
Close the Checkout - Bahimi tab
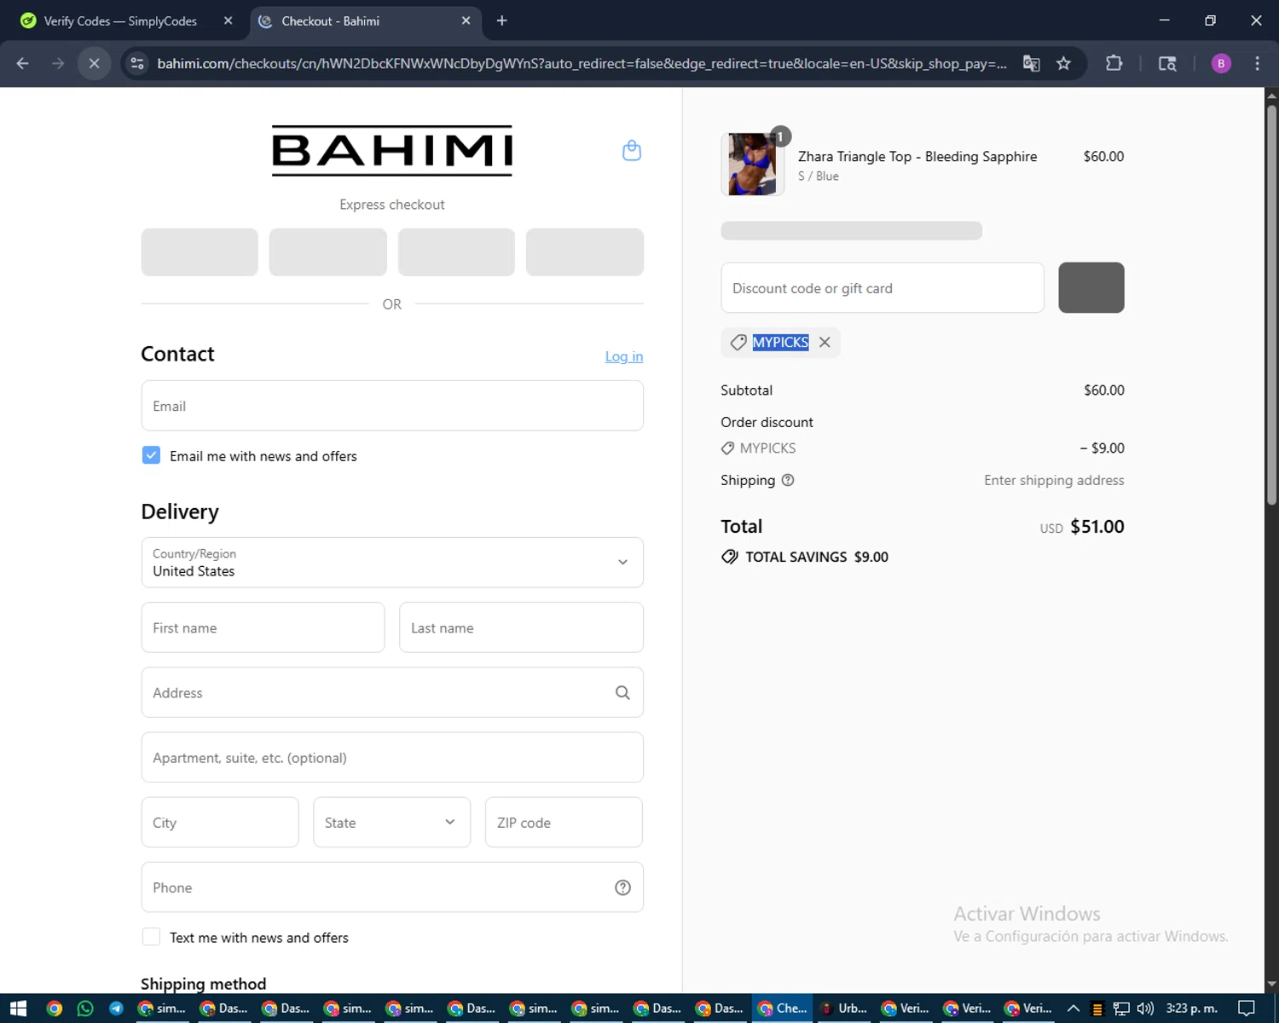[x=466, y=20]
